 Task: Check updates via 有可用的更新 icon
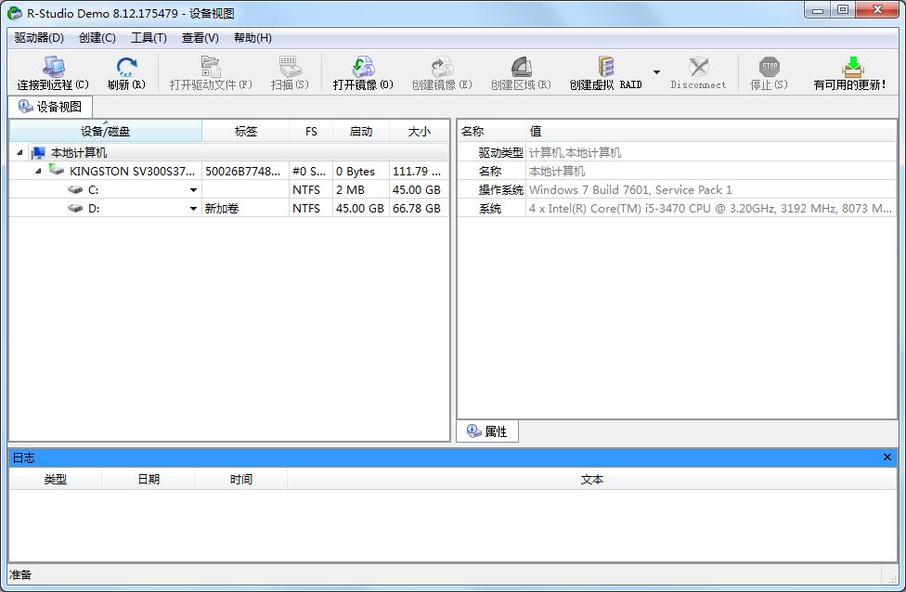pyautogui.click(x=853, y=72)
